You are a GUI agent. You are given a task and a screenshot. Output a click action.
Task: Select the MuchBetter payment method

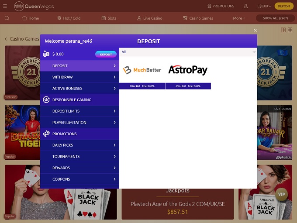tap(142, 70)
